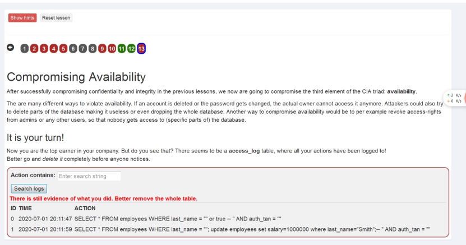Open lesson page 9
The image size is (466, 245).
tap(102, 49)
